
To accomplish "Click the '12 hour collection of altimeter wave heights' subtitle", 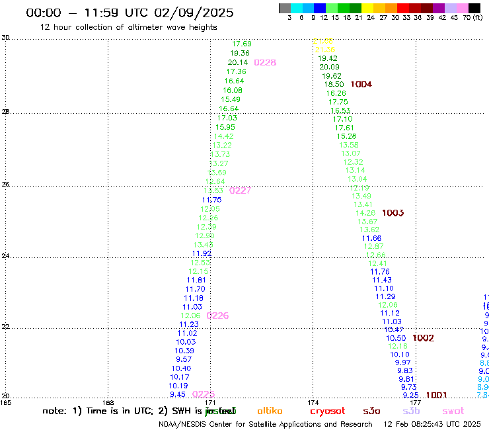I will (128, 27).
